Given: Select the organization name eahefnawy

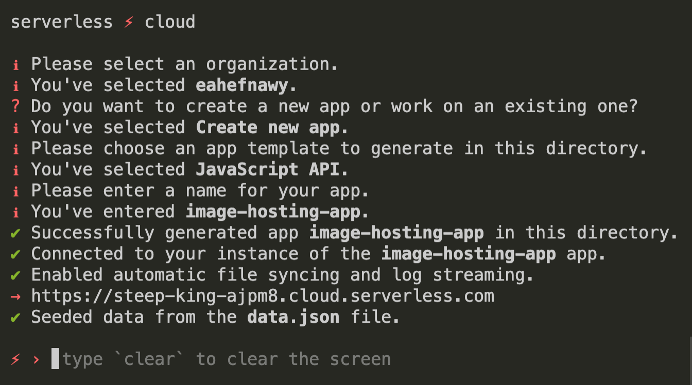Looking at the screenshot, I should [x=241, y=85].
